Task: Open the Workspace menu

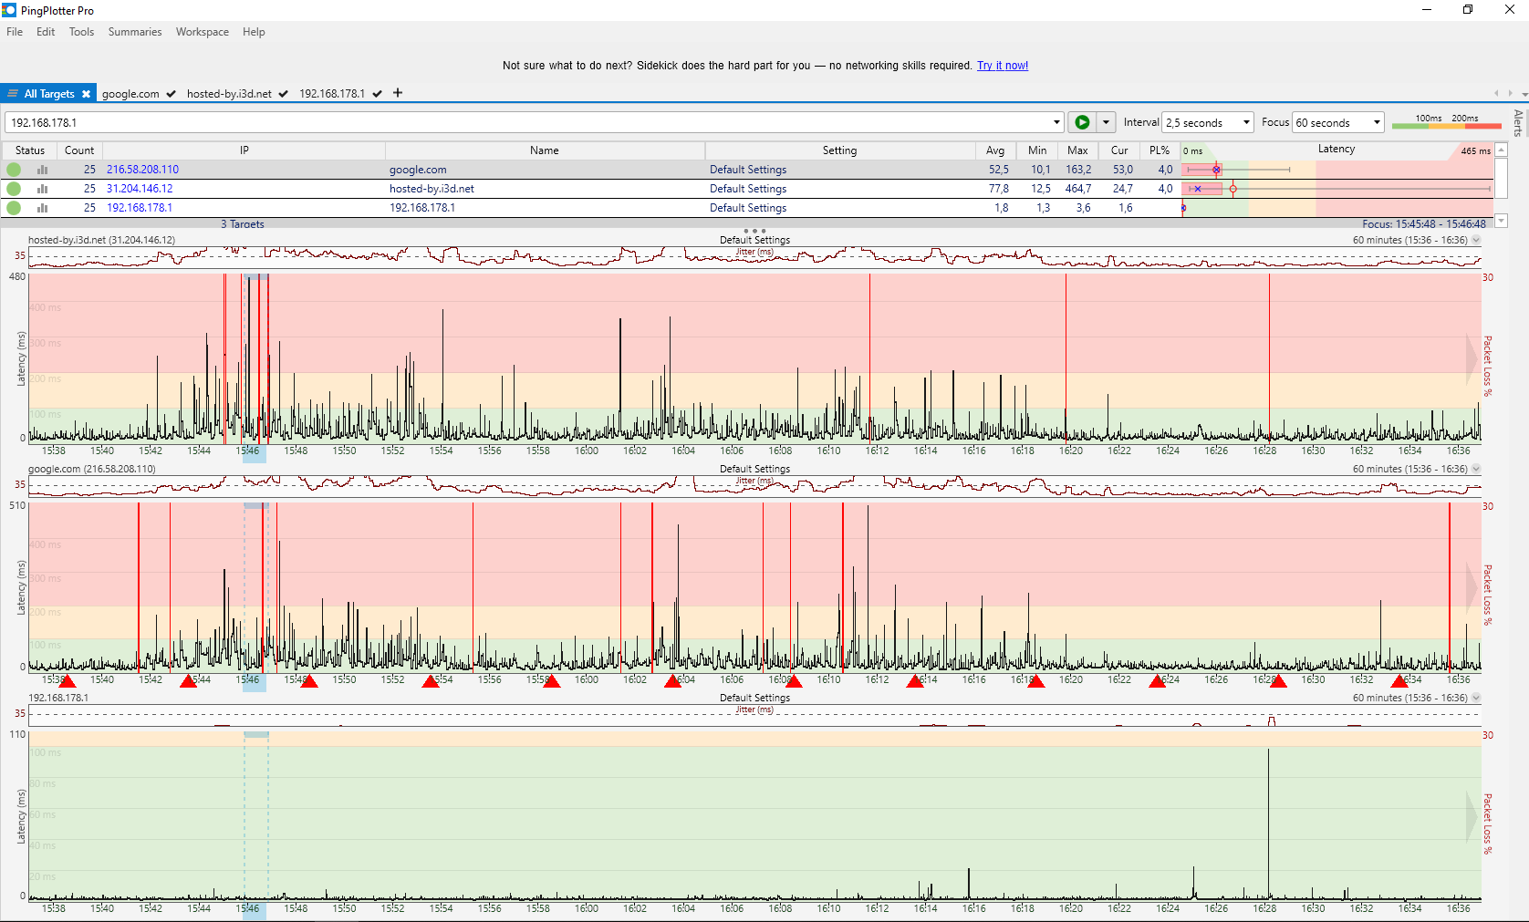Action: (x=203, y=32)
